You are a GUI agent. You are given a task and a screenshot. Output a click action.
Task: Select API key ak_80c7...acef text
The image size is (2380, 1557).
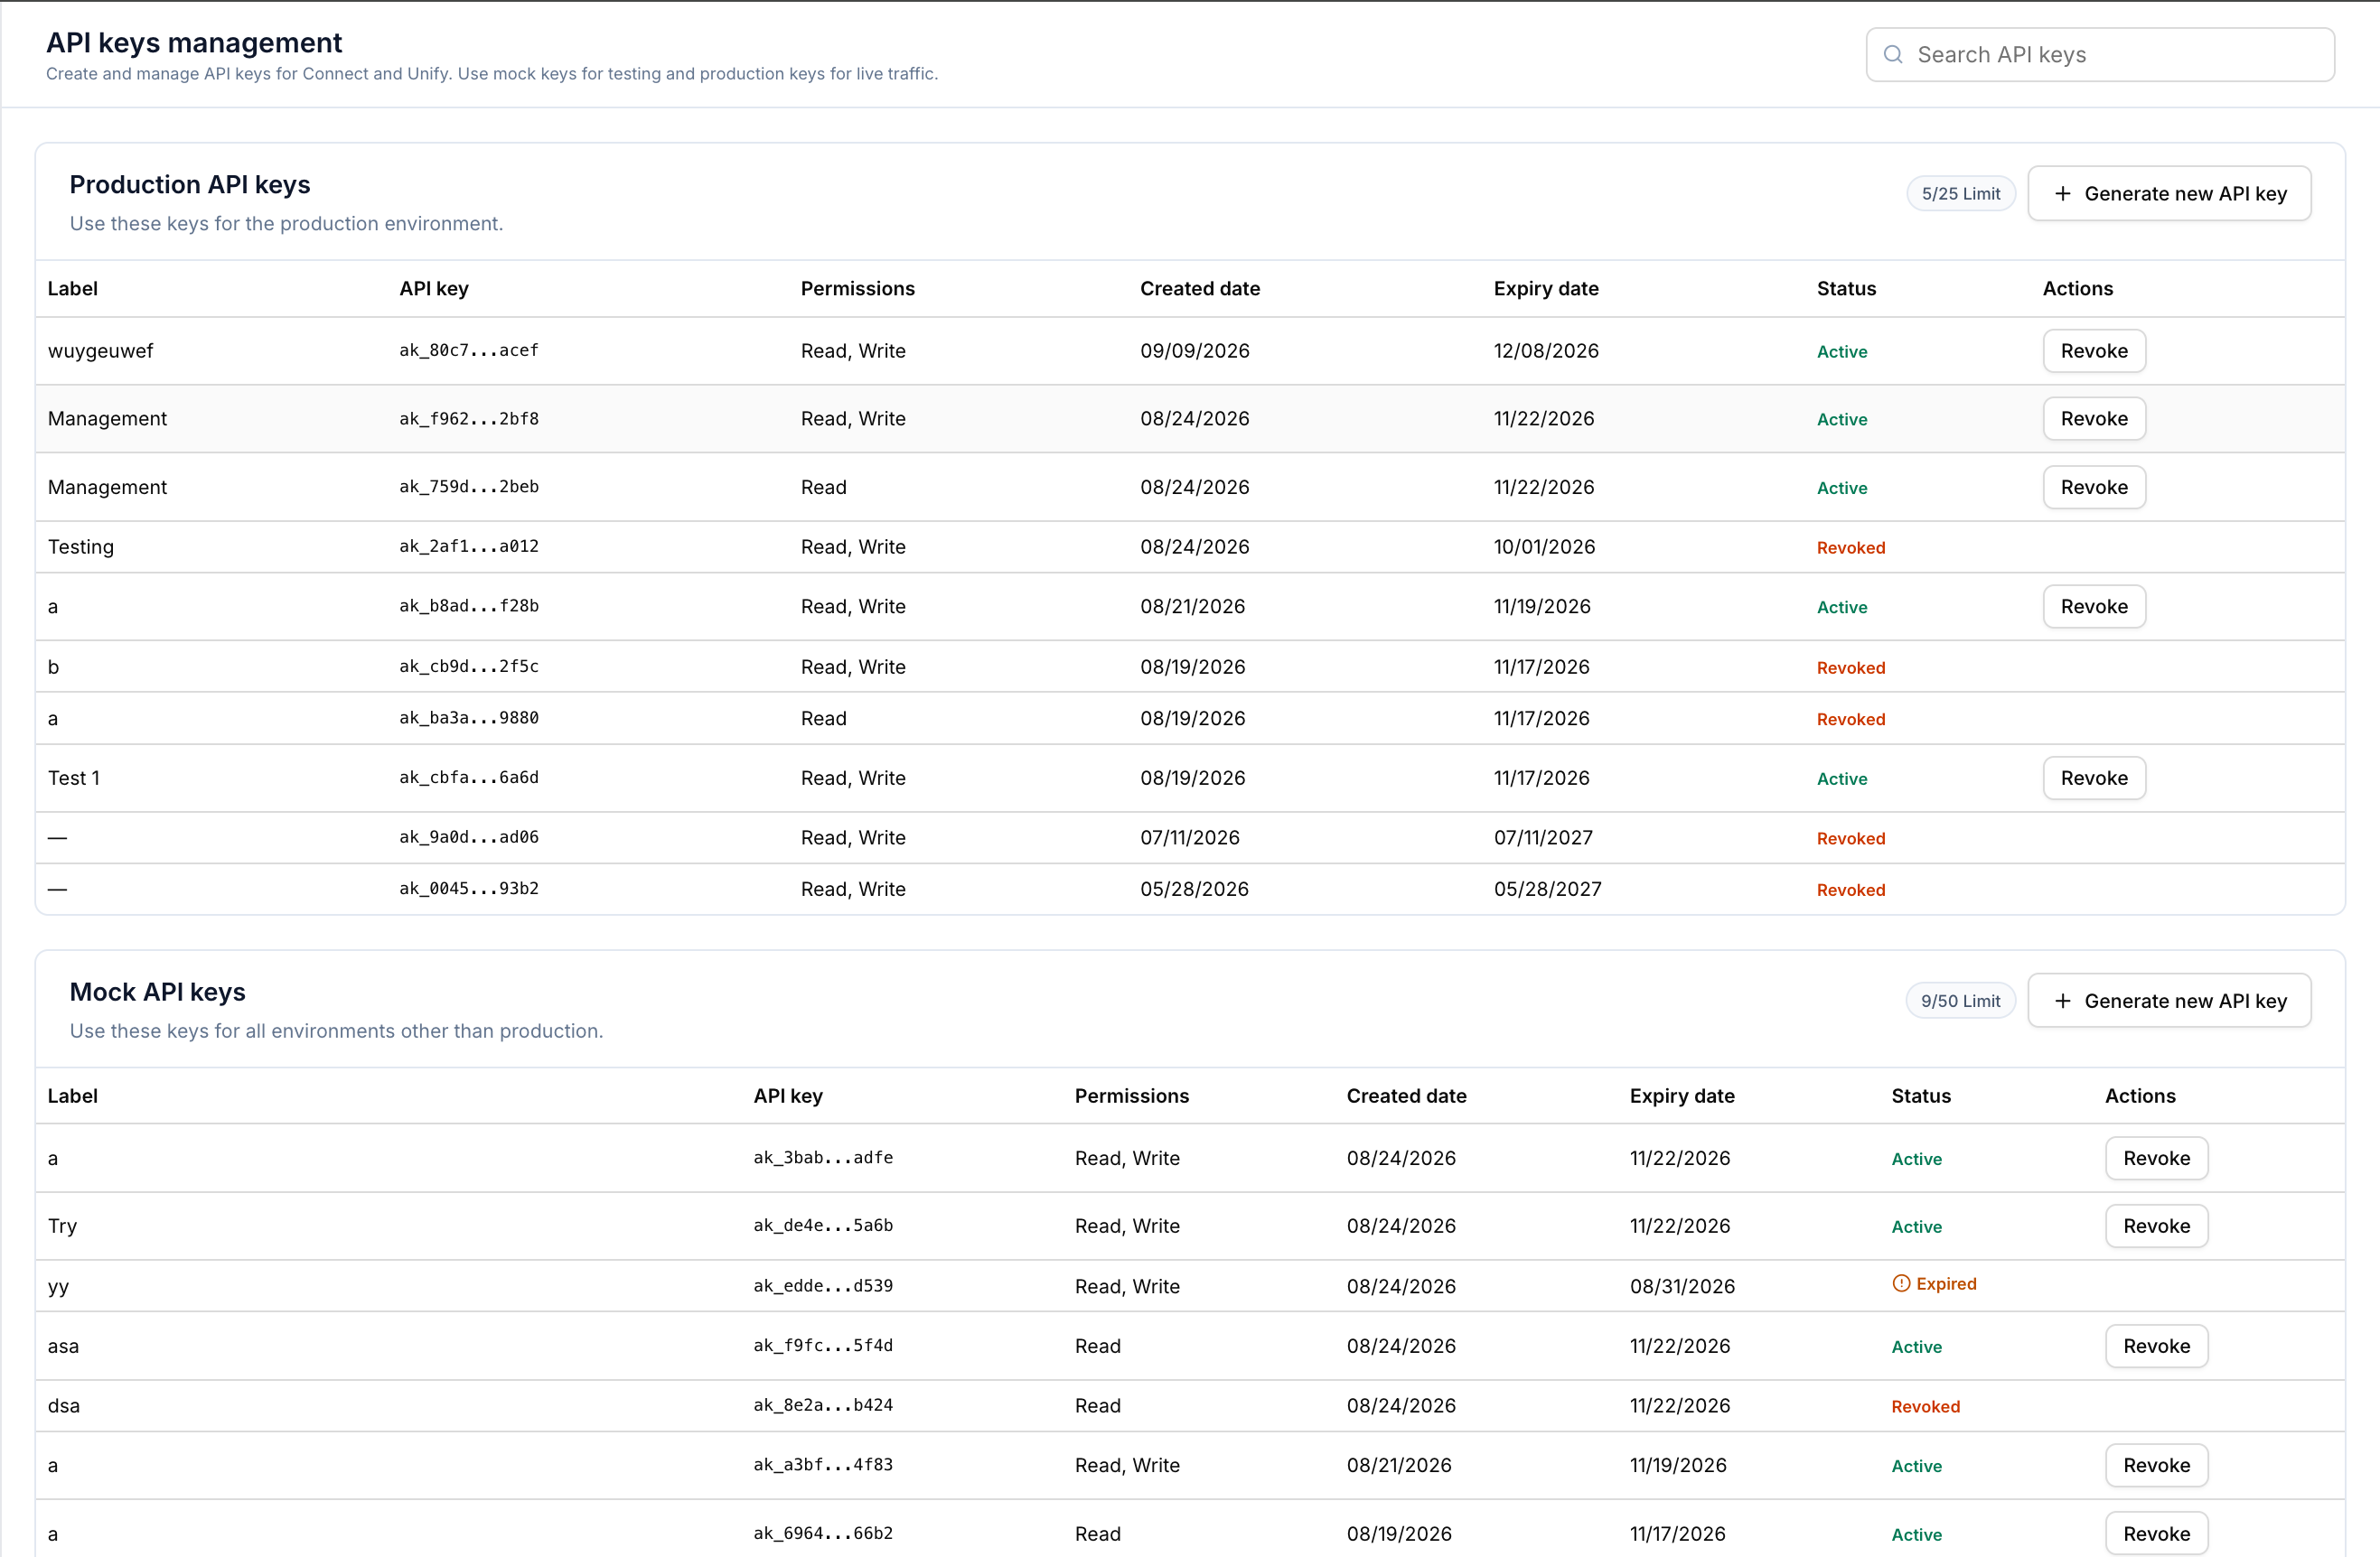point(469,350)
